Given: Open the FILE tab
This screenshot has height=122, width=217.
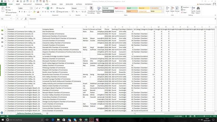Looking at the screenshot, I should [x=3, y=4].
